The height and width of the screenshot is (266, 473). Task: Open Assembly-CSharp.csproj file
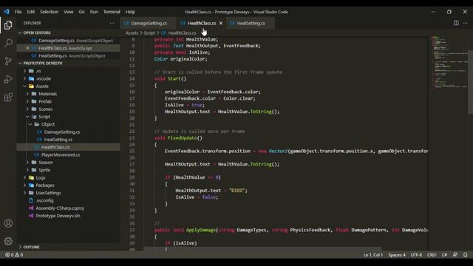tap(60, 208)
